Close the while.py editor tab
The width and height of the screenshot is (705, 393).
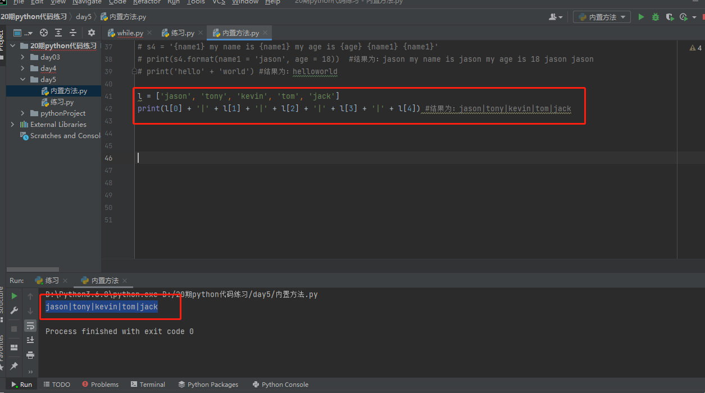[x=151, y=33]
